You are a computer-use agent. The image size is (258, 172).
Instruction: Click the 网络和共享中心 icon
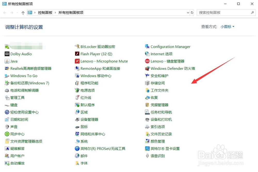pos(77,134)
